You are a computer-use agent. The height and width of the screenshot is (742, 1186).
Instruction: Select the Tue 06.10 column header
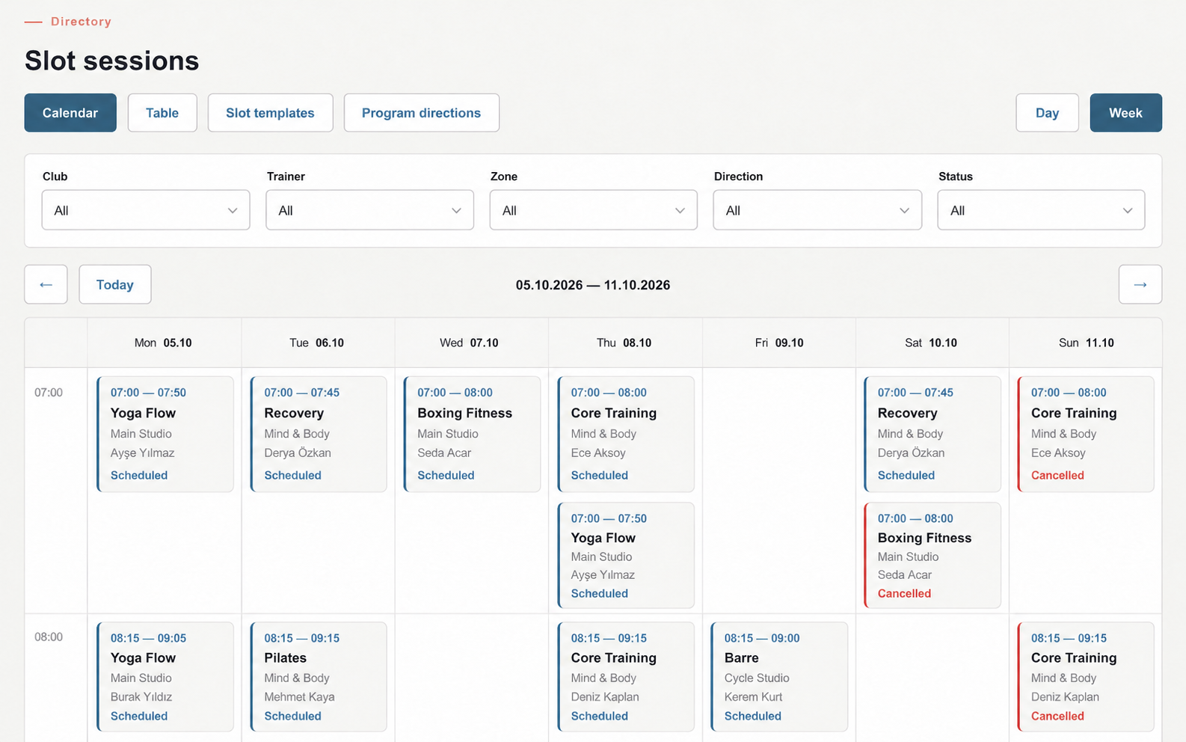point(316,343)
